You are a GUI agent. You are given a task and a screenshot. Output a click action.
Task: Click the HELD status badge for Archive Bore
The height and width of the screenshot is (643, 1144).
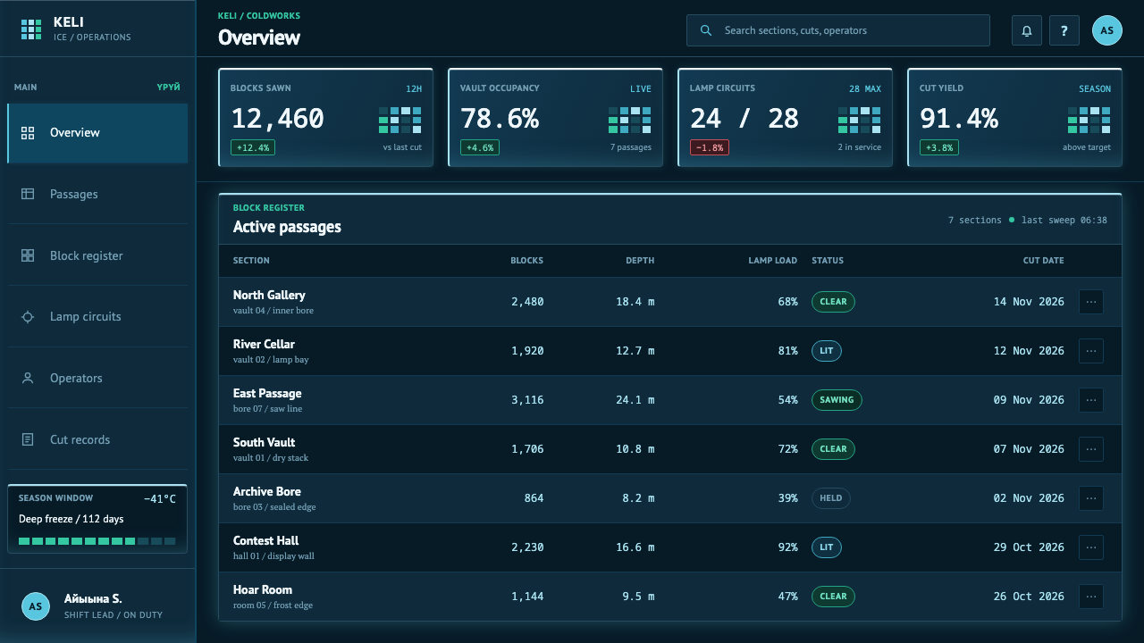tap(831, 498)
